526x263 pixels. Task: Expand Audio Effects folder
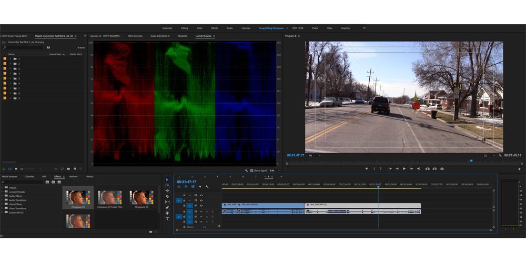(2, 196)
